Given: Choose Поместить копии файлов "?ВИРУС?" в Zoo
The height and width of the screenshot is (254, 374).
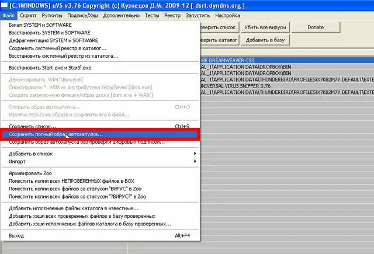Looking at the screenshot, I should click(100, 197).
